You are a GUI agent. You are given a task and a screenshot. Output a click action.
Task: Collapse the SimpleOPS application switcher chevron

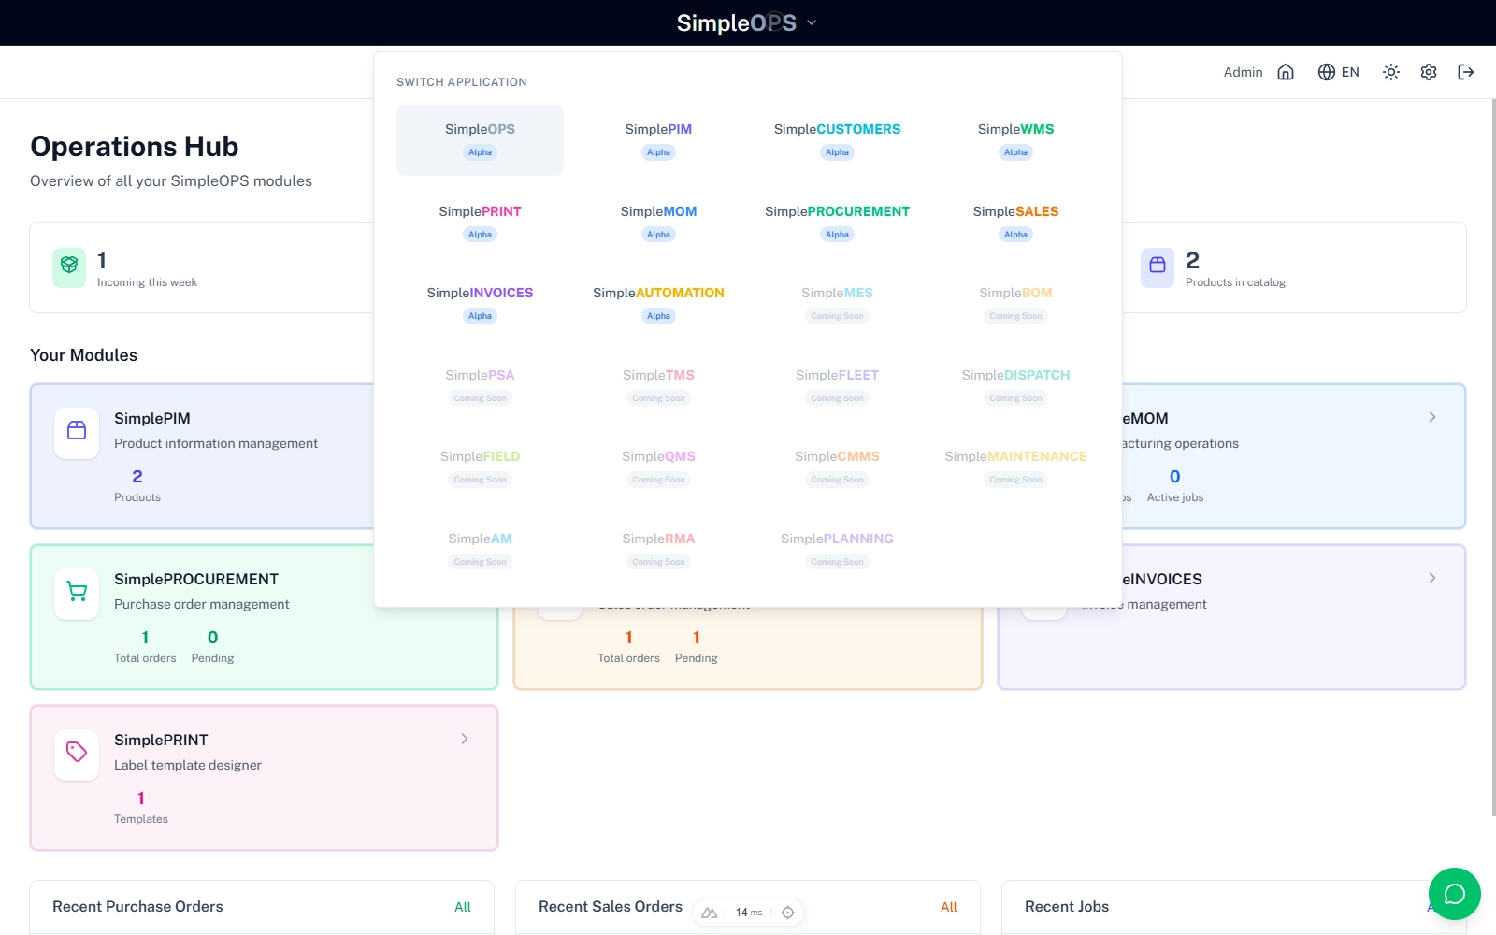click(811, 22)
